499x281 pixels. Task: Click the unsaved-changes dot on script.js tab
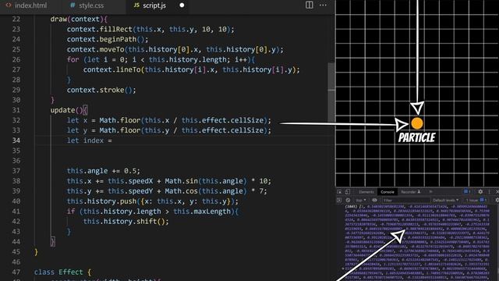click(x=182, y=5)
